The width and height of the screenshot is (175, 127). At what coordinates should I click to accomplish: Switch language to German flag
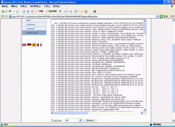click(x=29, y=45)
